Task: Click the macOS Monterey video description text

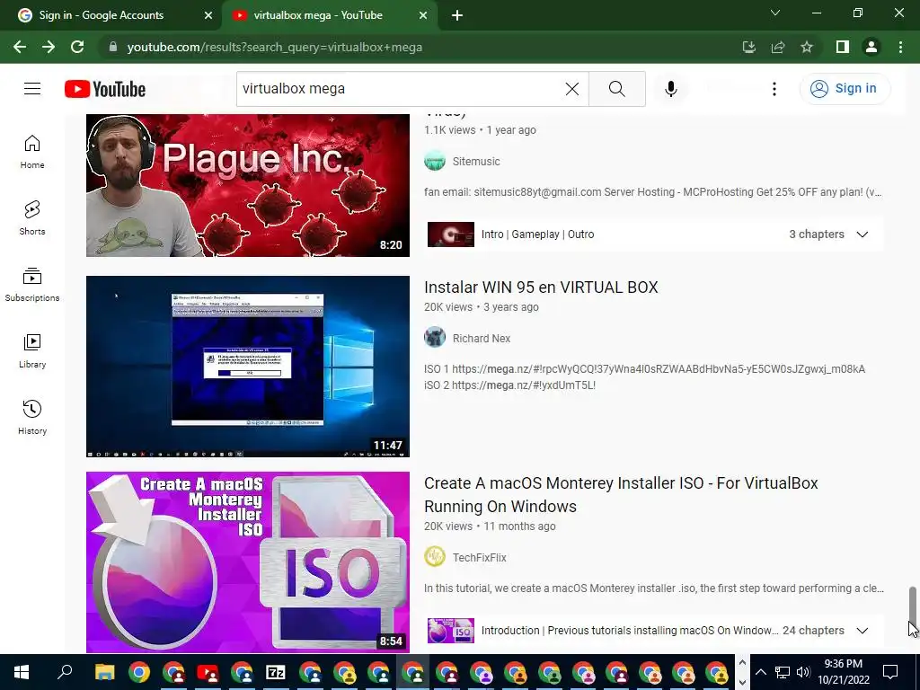Action: 653,588
